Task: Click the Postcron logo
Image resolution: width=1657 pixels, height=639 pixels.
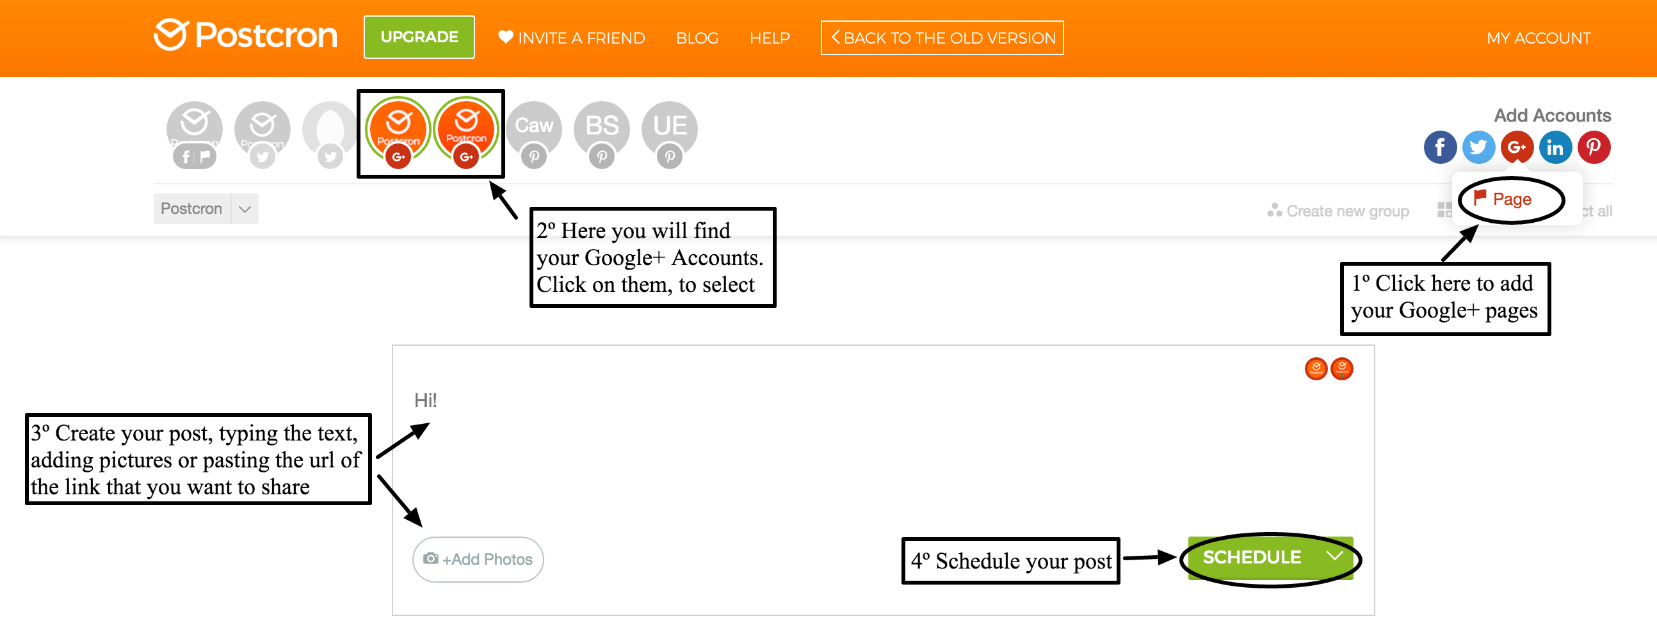Action: 245,35
